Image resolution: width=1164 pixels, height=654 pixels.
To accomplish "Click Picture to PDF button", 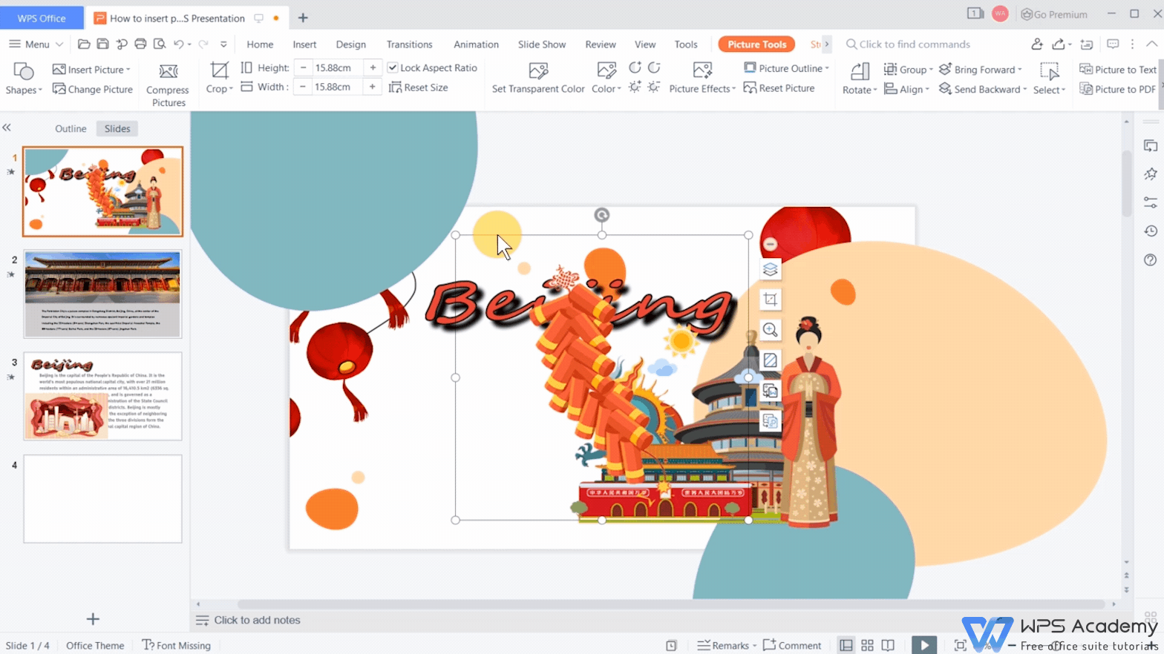I will point(1118,89).
